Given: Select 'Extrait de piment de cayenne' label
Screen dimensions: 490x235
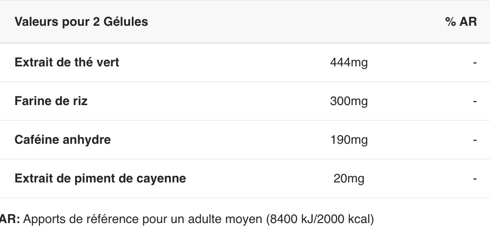Looking at the screenshot, I should coord(100,179).
